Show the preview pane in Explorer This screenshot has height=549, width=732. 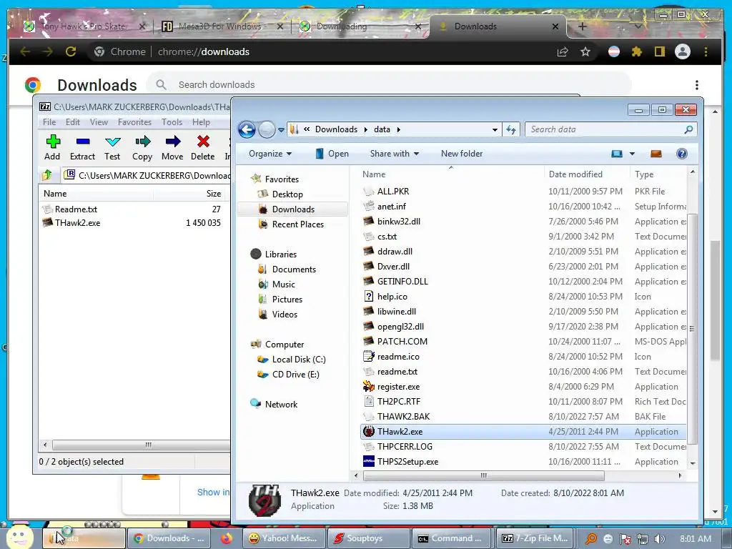(x=656, y=154)
